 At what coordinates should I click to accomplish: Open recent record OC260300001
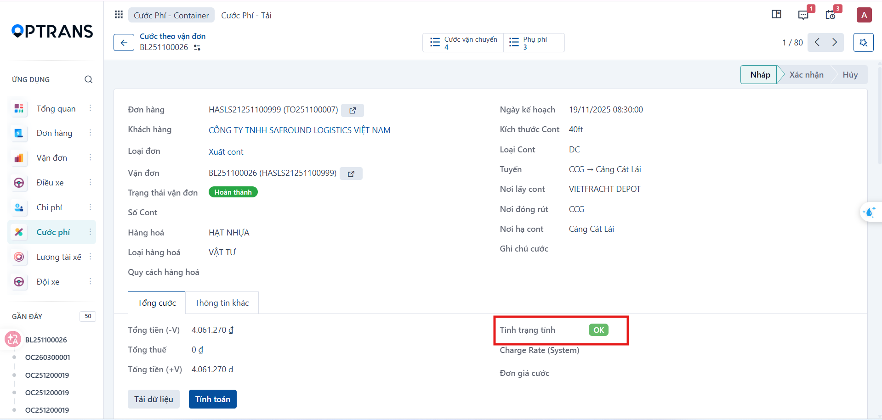click(48, 358)
